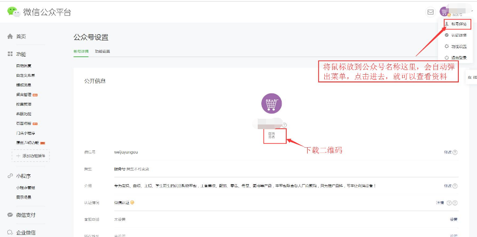477x237 pixels.
Task: Click the mail envelope icon in header
Action: [x=430, y=12]
